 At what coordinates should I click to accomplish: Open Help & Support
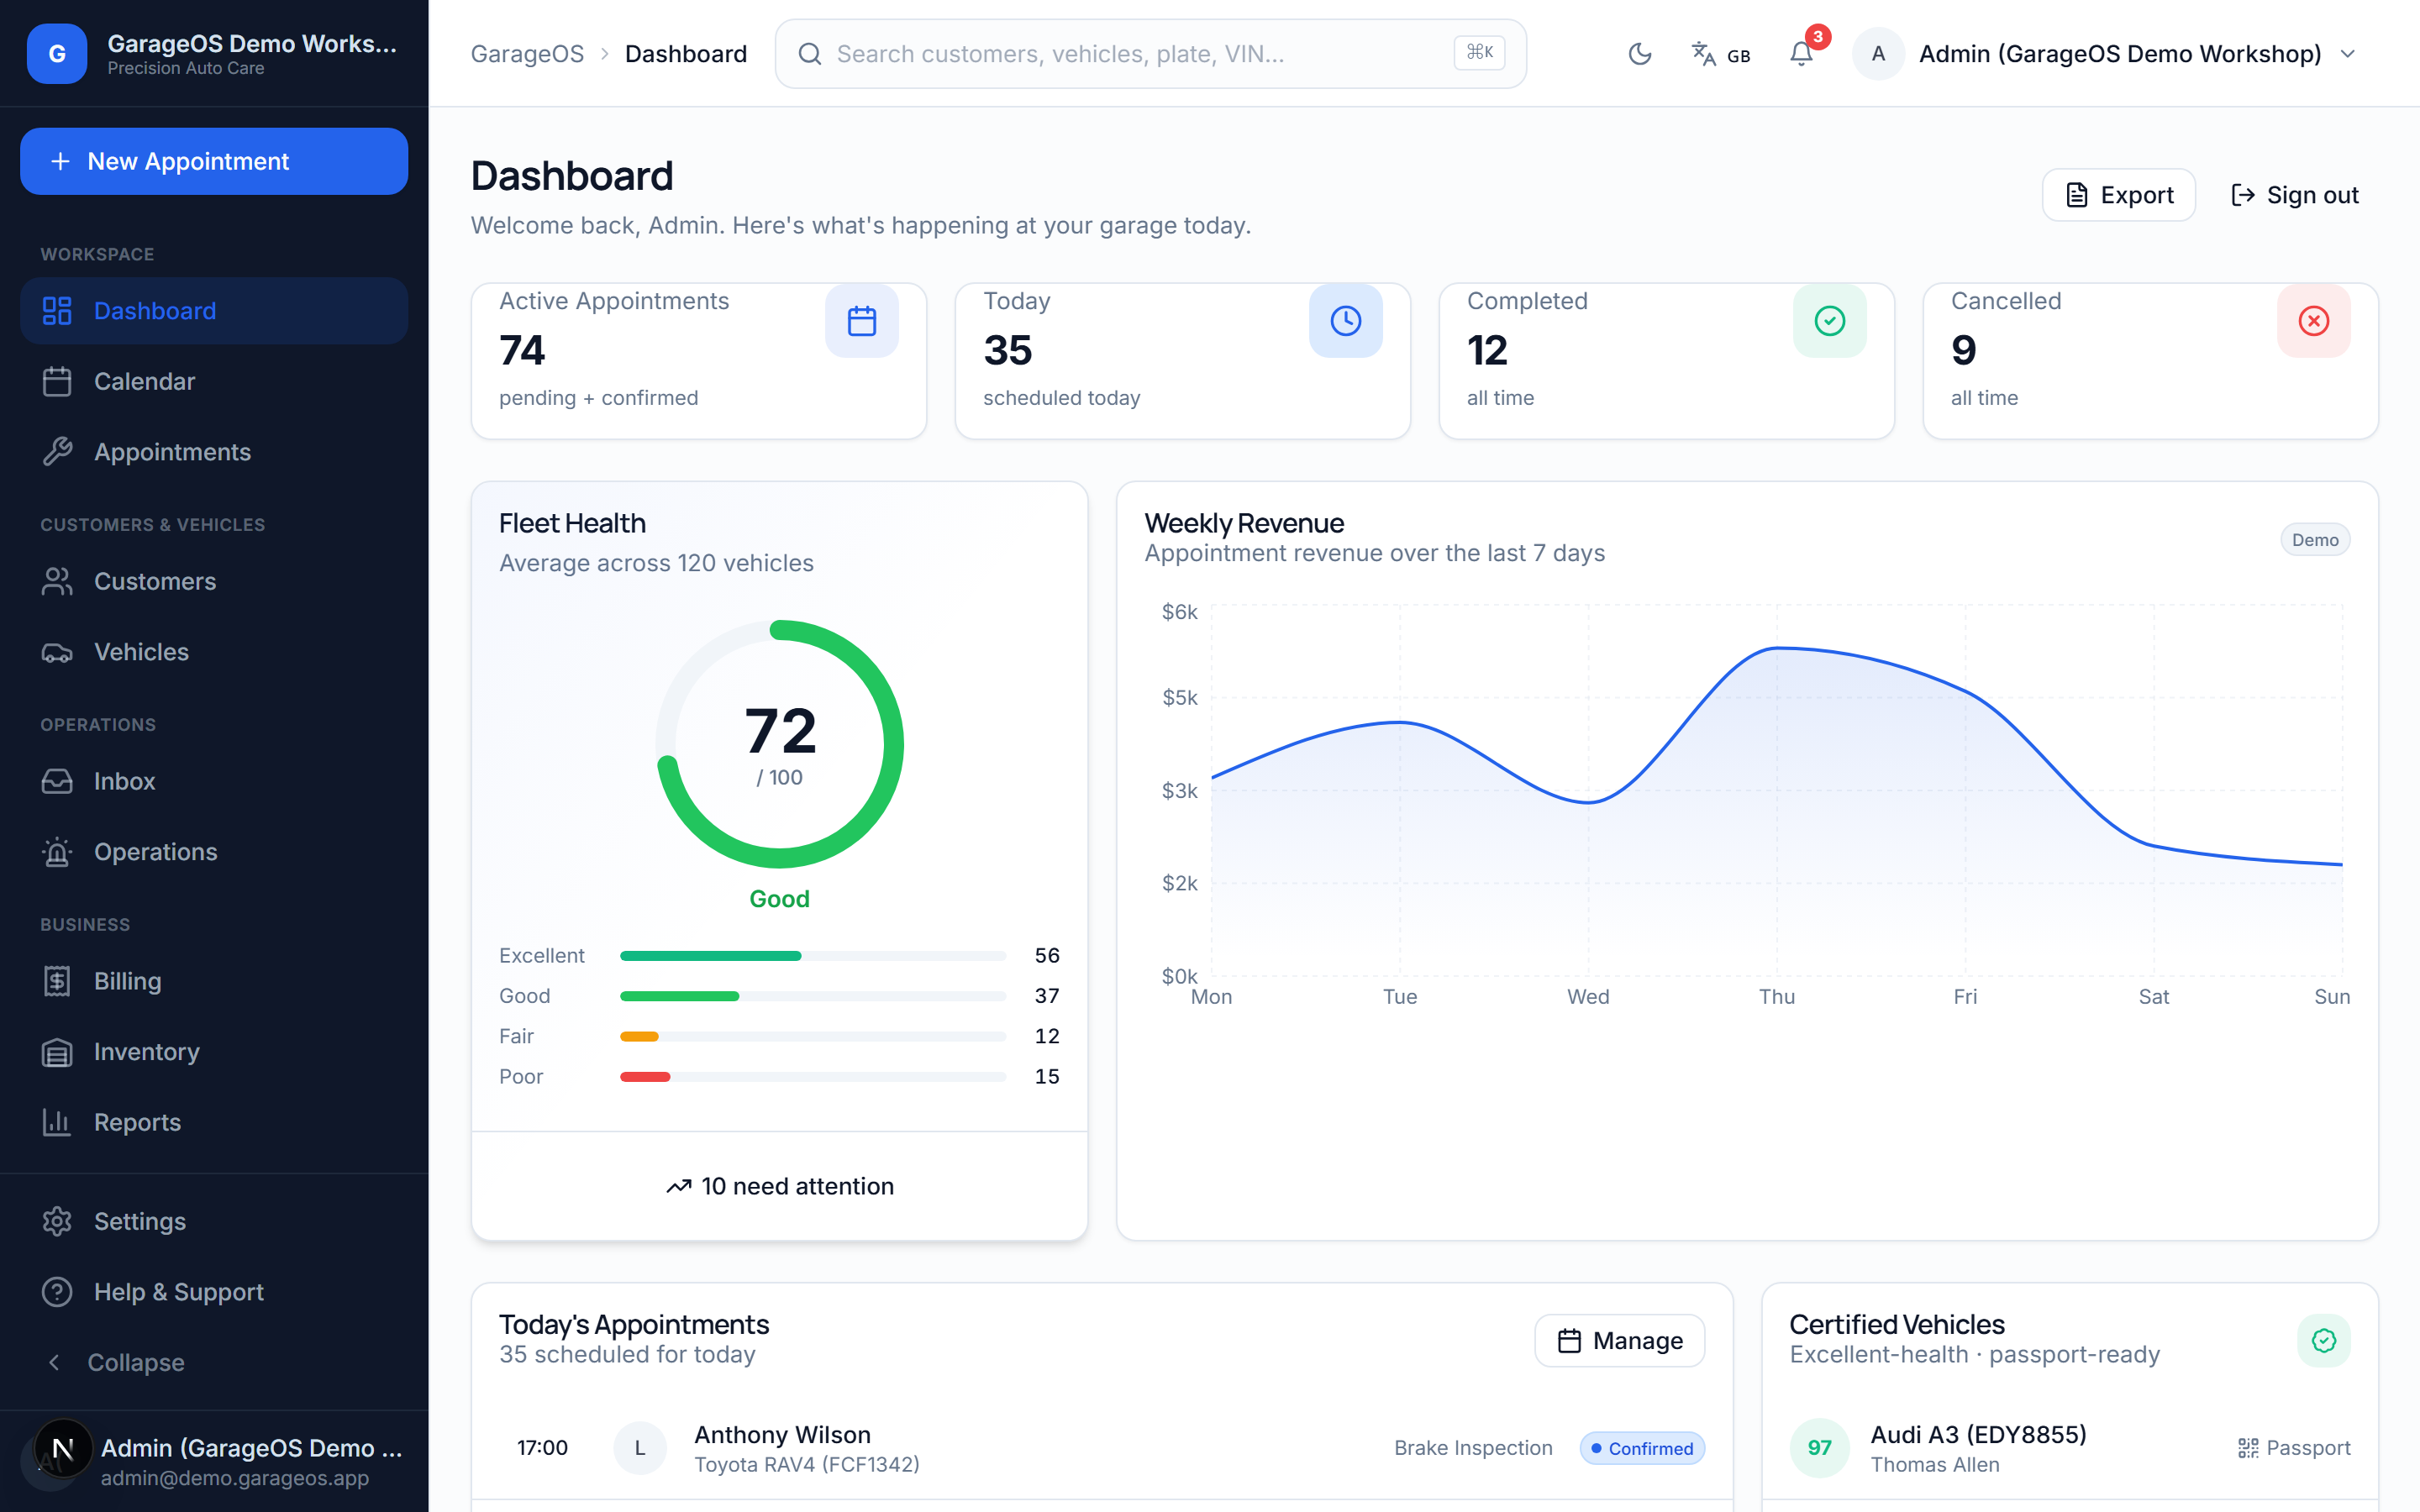pyautogui.click(x=214, y=1292)
